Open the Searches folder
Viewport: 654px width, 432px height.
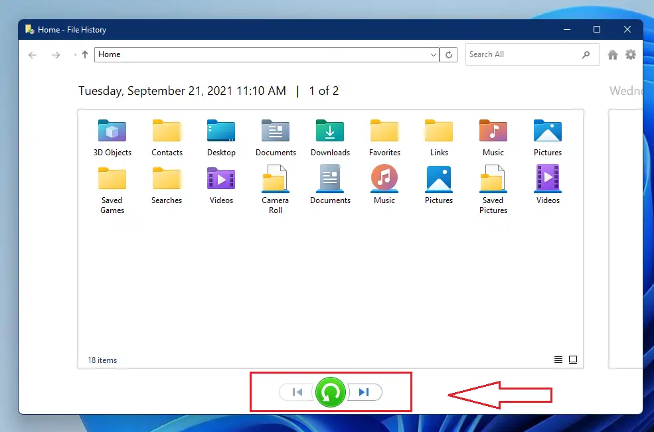(x=167, y=186)
